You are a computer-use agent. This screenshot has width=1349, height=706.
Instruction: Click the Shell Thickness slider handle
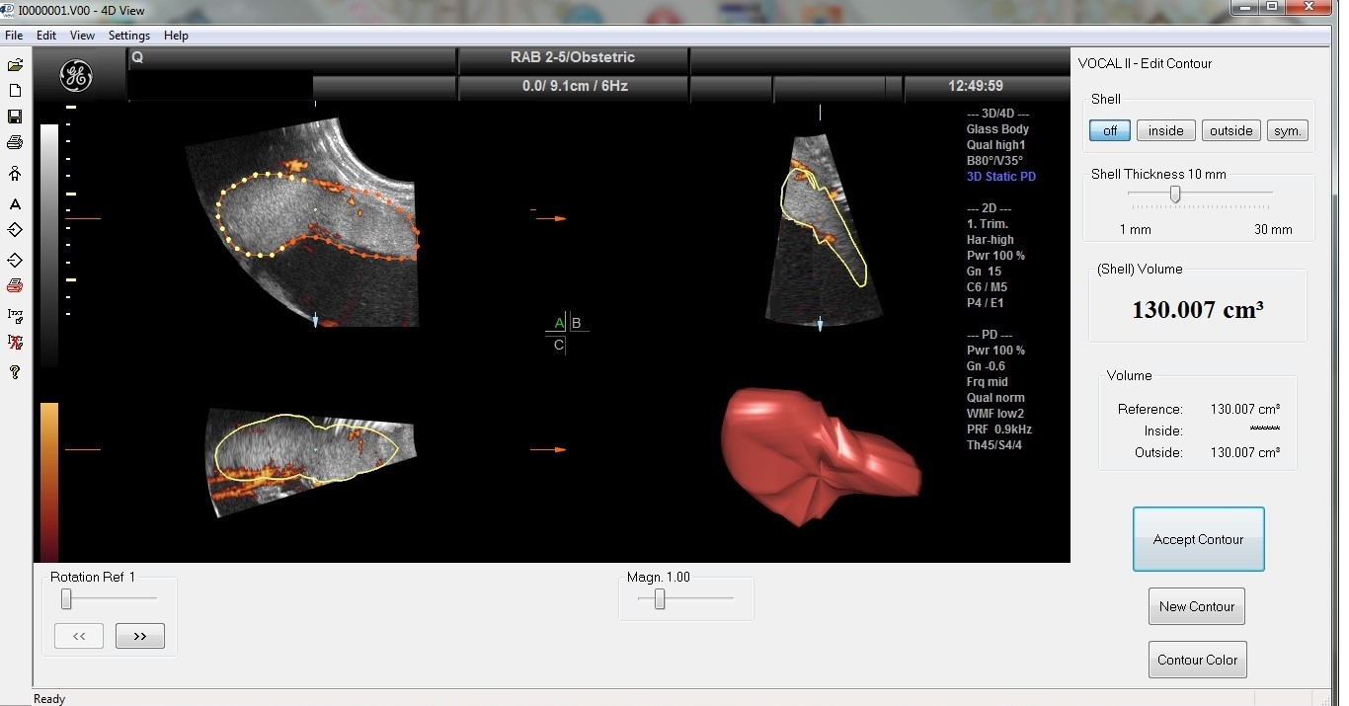coord(1175,195)
